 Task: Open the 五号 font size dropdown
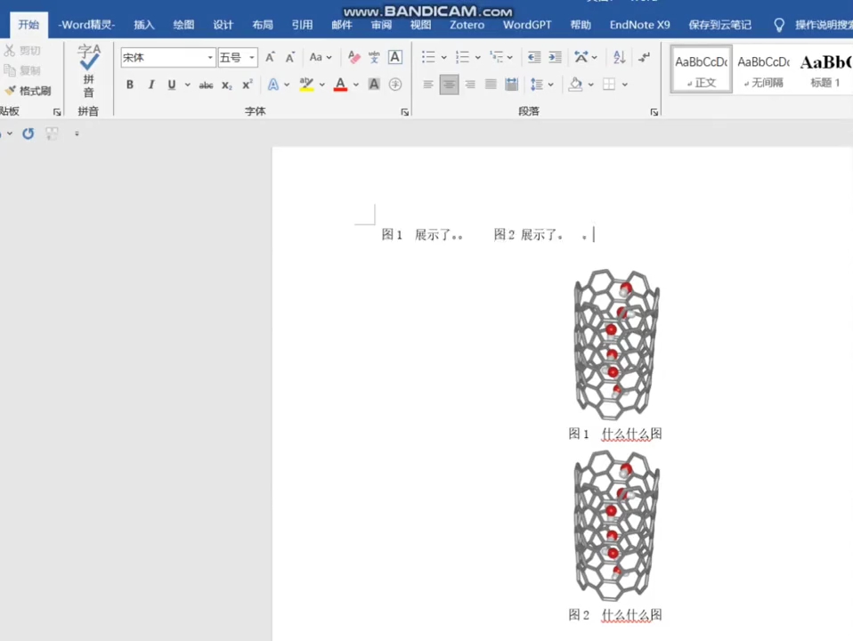tap(251, 57)
